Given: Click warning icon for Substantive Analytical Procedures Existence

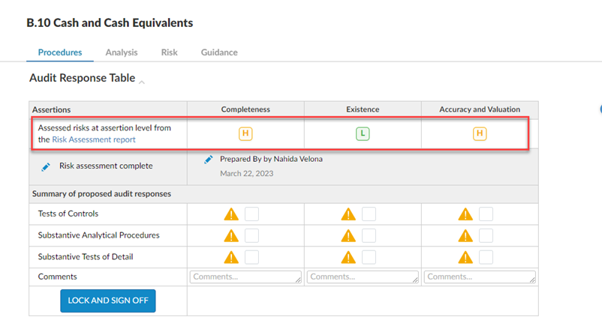Looking at the screenshot, I should point(348,235).
